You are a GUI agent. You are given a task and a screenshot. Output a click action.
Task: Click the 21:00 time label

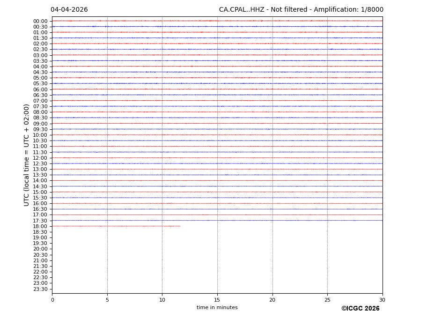pos(40,260)
